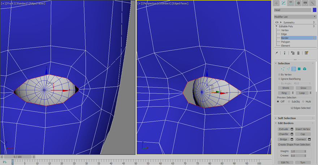Open Bridge settings dialog box icon

click(292, 139)
